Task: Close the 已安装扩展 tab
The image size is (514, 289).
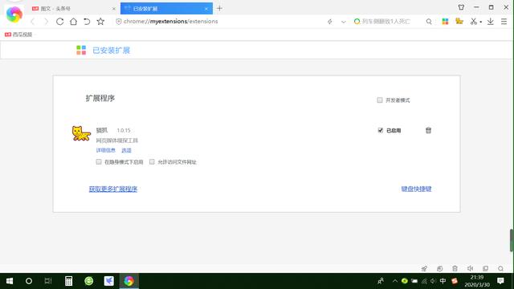Action: (206, 9)
